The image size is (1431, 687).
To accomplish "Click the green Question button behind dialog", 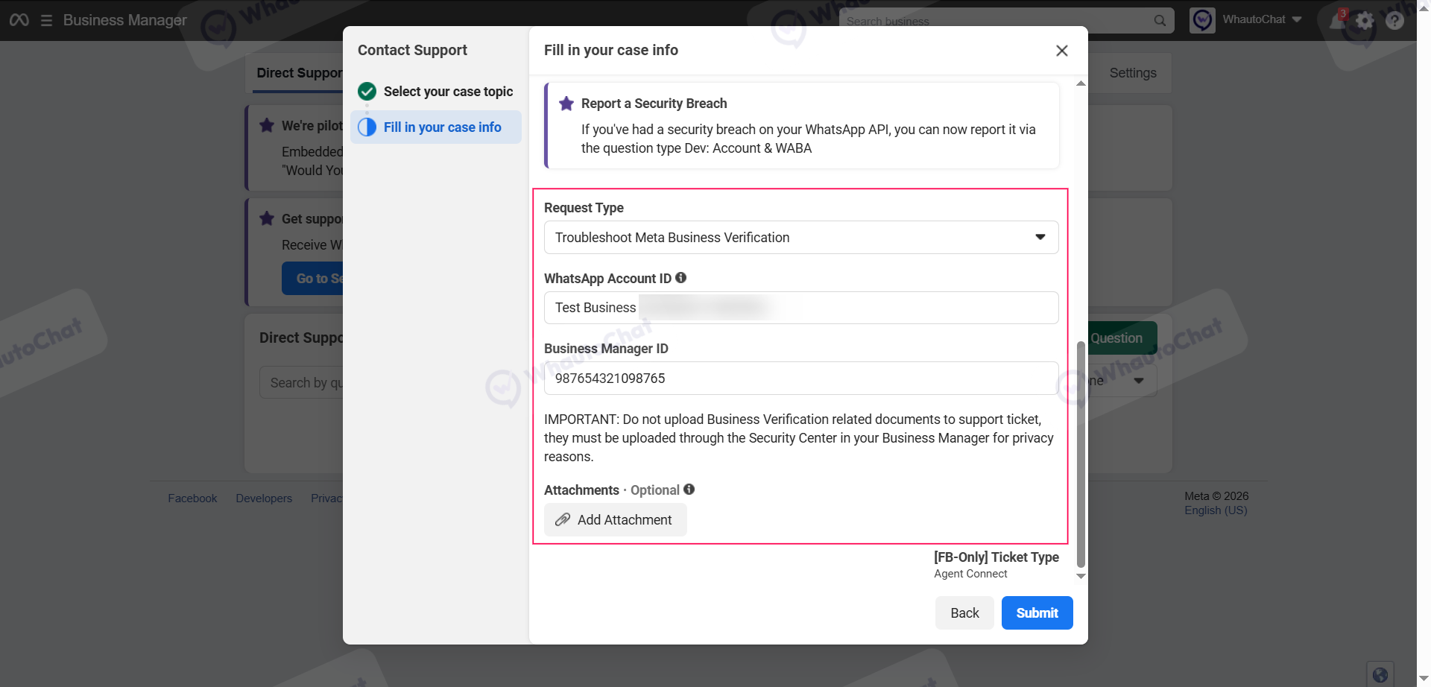I will point(1122,338).
